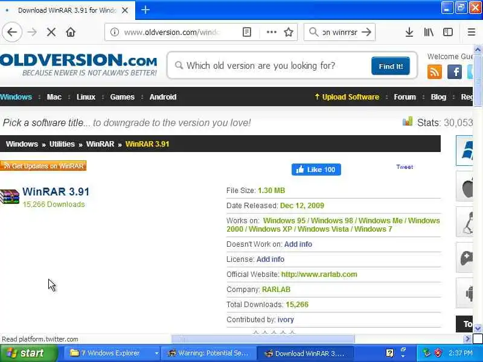The image size is (483, 362).
Task: Select the Linux platform sidebar icon
Action: pyautogui.click(x=464, y=222)
